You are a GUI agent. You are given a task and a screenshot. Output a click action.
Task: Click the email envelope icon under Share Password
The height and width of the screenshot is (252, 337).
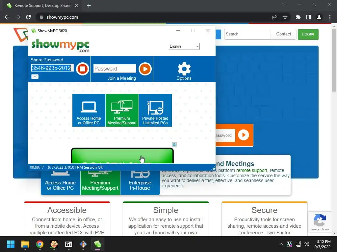tap(35, 76)
